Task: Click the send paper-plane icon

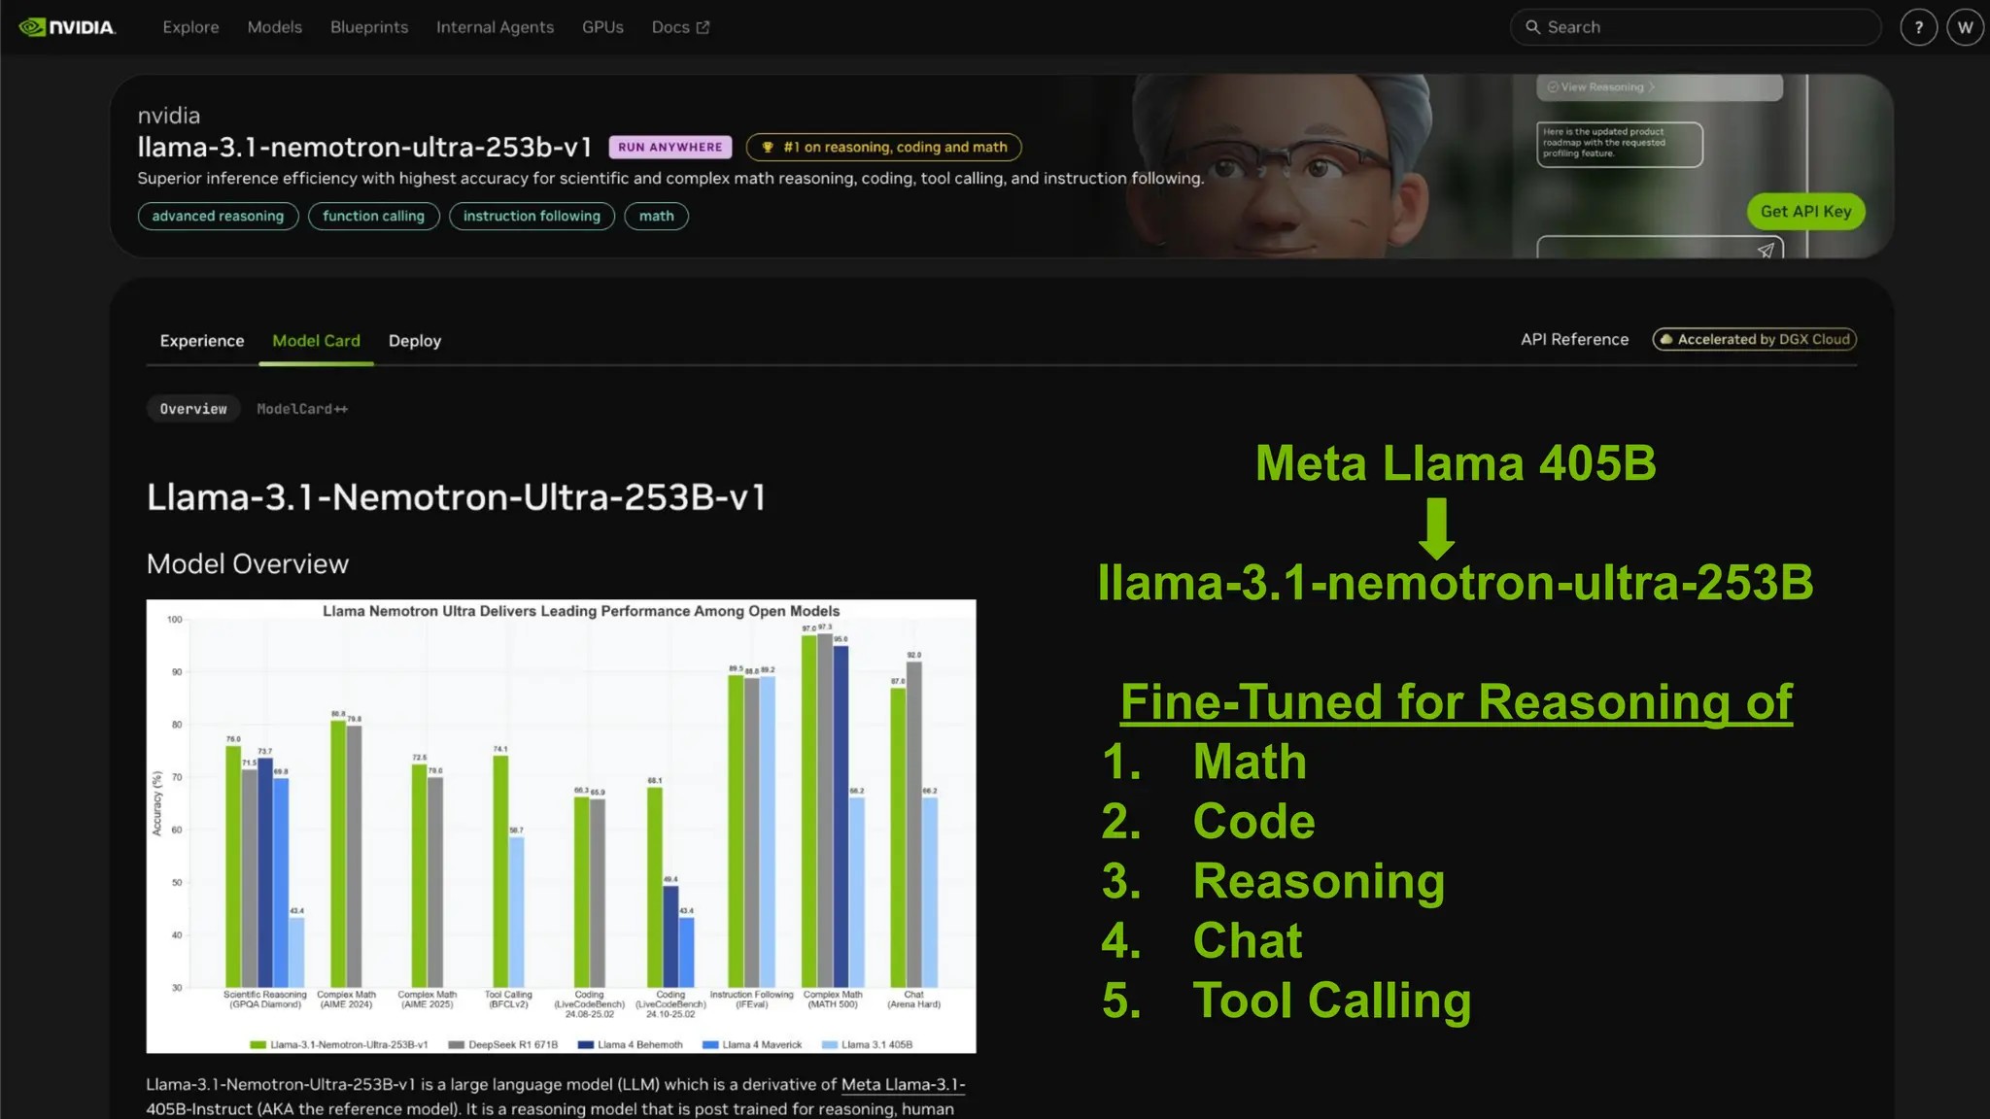Action: [1766, 251]
